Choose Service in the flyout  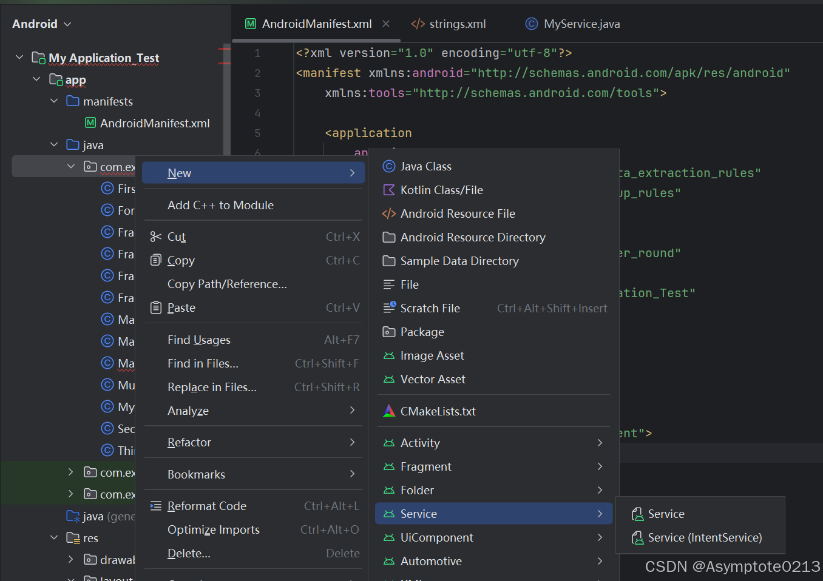coord(700,514)
